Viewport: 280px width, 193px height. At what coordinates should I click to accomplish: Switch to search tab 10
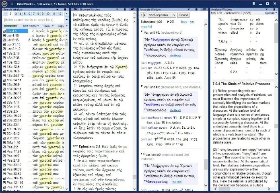(48, 14)
